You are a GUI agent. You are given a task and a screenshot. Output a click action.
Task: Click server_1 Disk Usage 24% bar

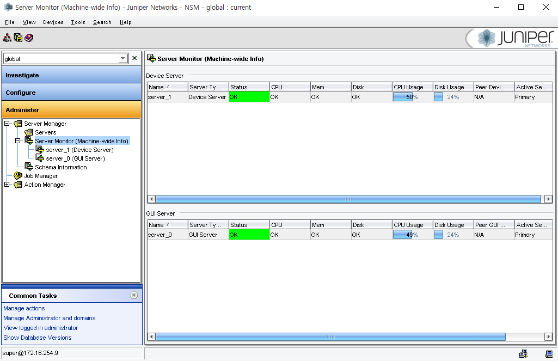click(453, 97)
